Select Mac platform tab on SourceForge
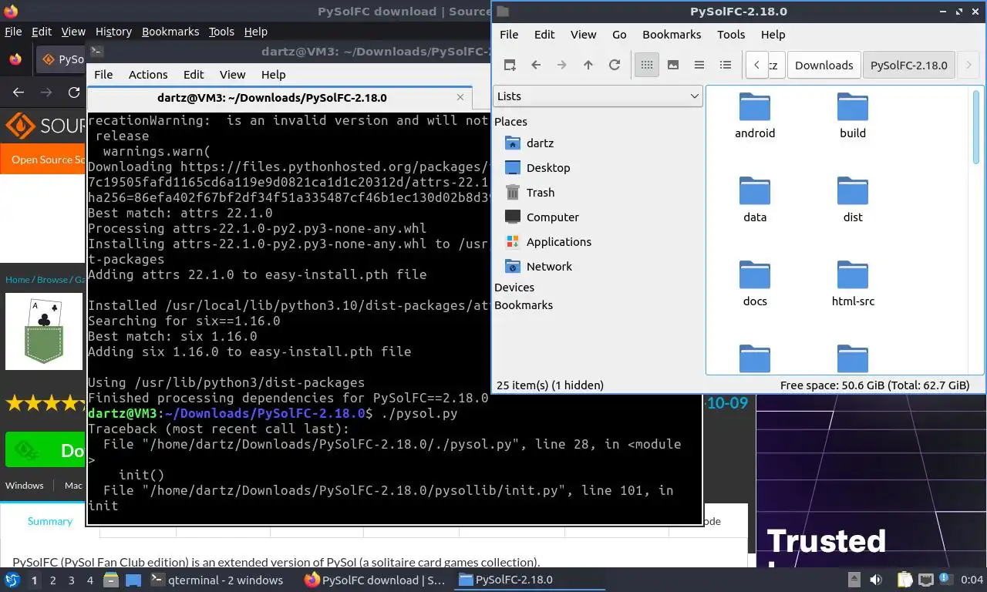 click(73, 486)
